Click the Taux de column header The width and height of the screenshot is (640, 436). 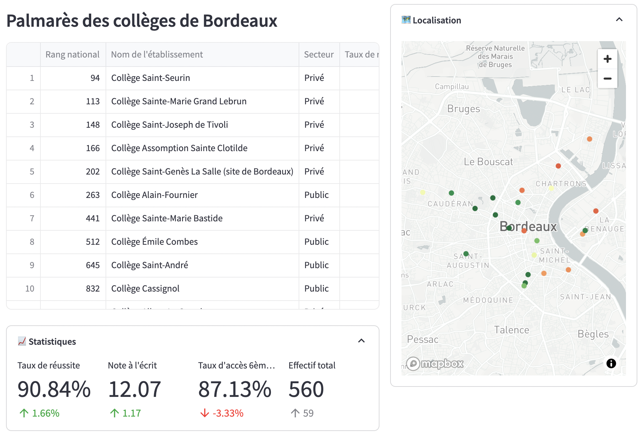pyautogui.click(x=359, y=54)
